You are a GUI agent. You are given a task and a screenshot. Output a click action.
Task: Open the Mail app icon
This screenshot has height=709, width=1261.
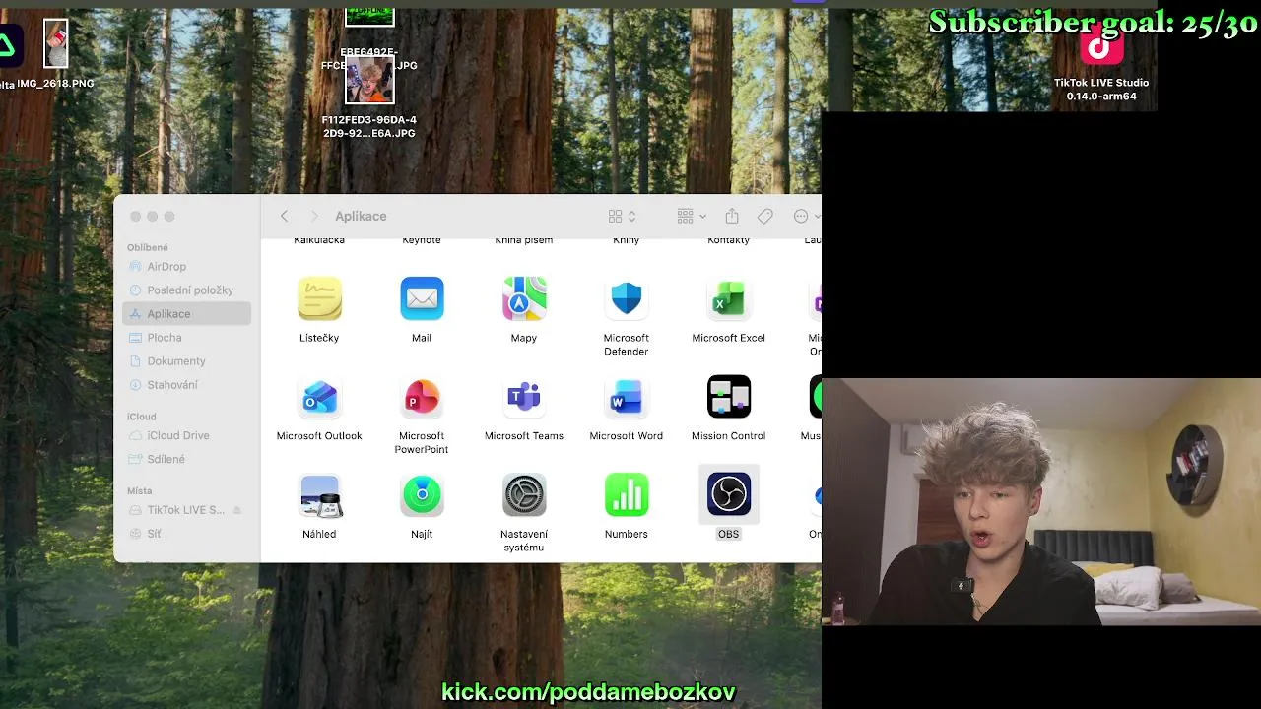(x=422, y=298)
